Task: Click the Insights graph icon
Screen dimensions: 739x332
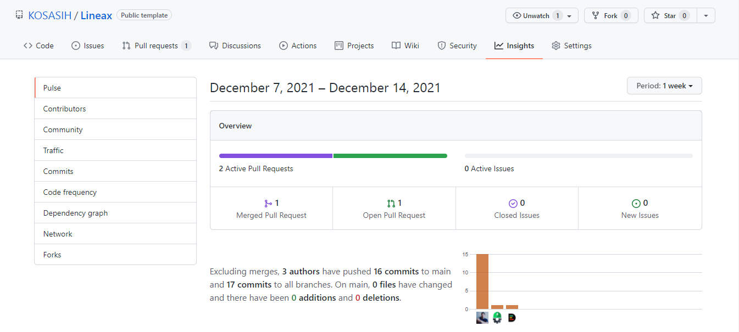Action: pos(499,46)
